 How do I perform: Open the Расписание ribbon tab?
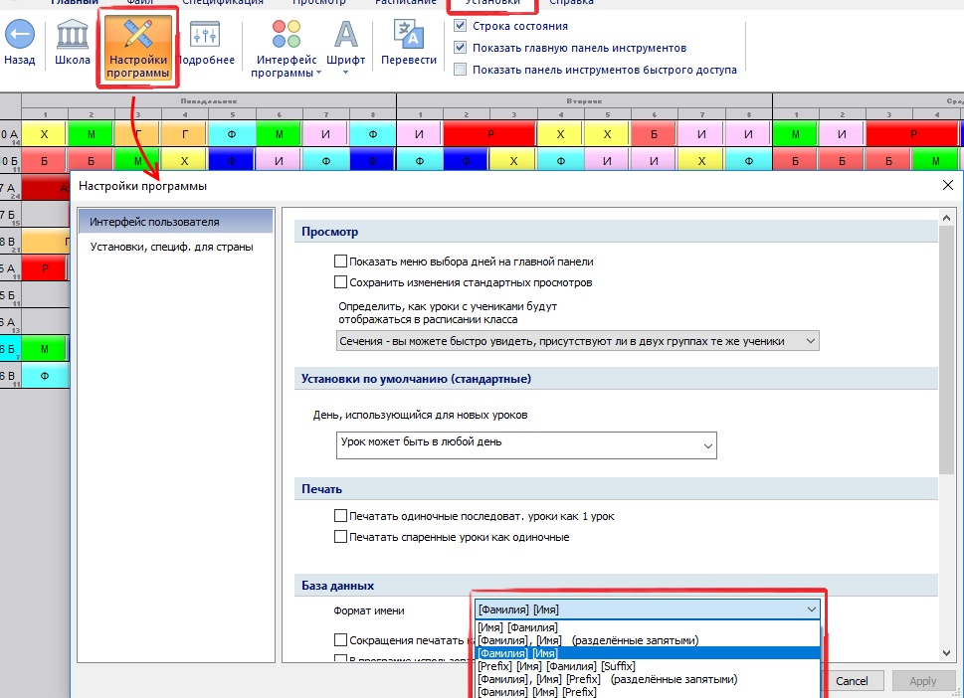(x=406, y=2)
